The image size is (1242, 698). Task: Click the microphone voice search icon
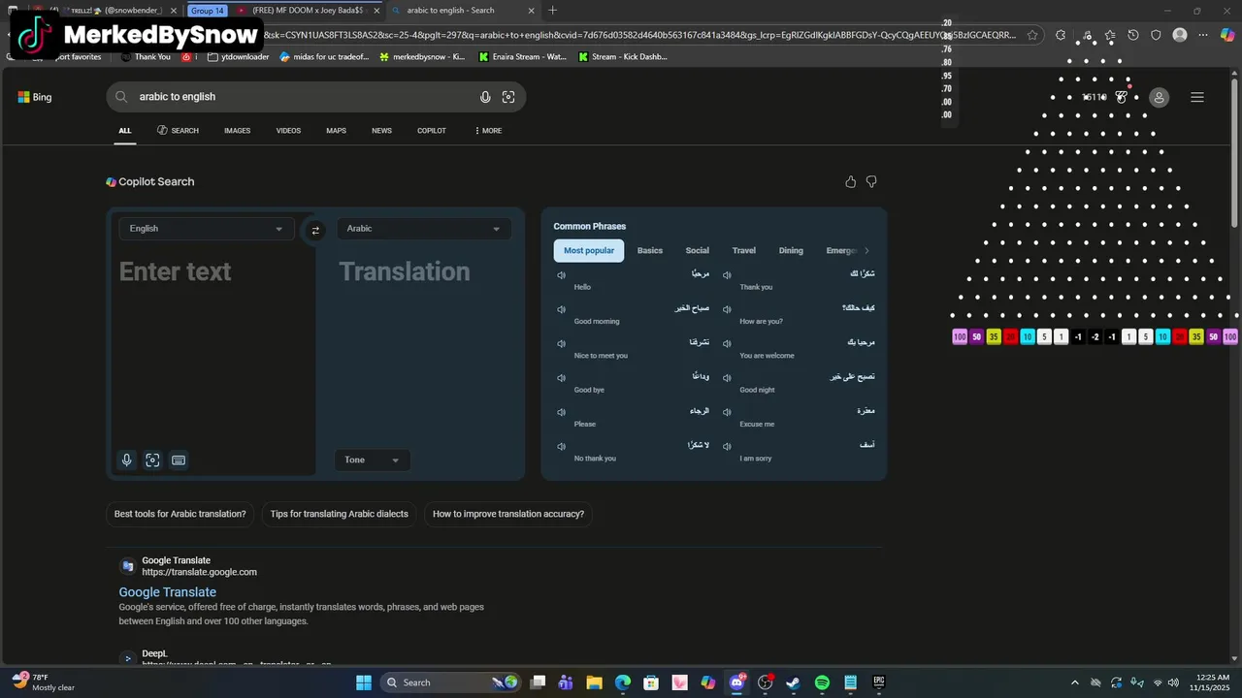485,97
